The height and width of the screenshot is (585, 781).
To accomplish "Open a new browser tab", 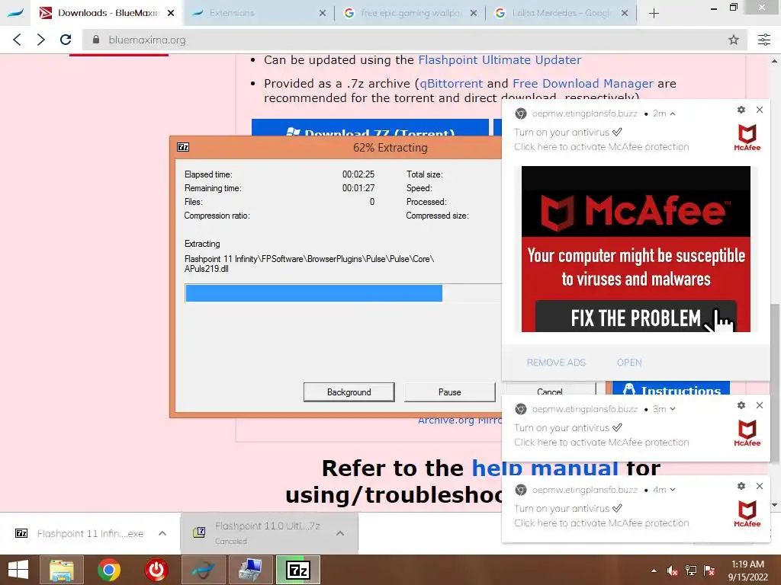I will click(654, 14).
